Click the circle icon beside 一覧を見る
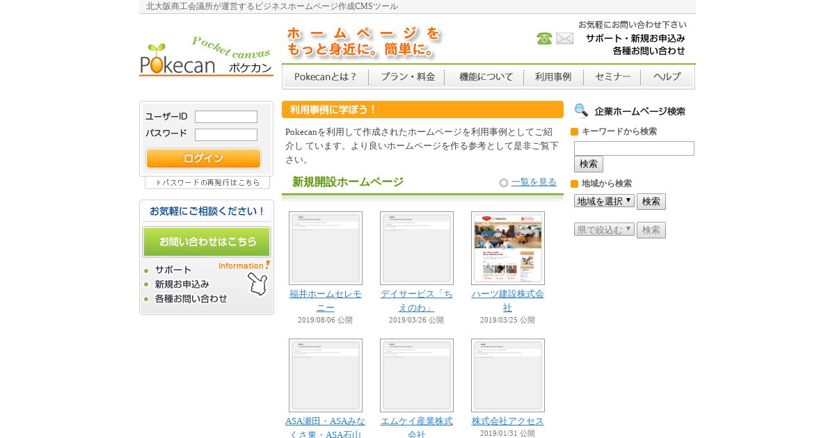 [504, 183]
